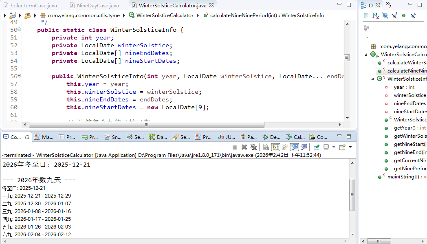Collapse the constructor fold at line 56
Screen dimensions: 427x244
pyautogui.click(x=19, y=76)
